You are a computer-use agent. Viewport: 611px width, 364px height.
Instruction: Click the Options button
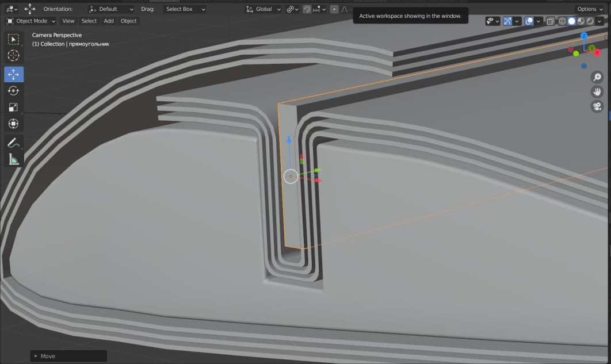(590, 9)
